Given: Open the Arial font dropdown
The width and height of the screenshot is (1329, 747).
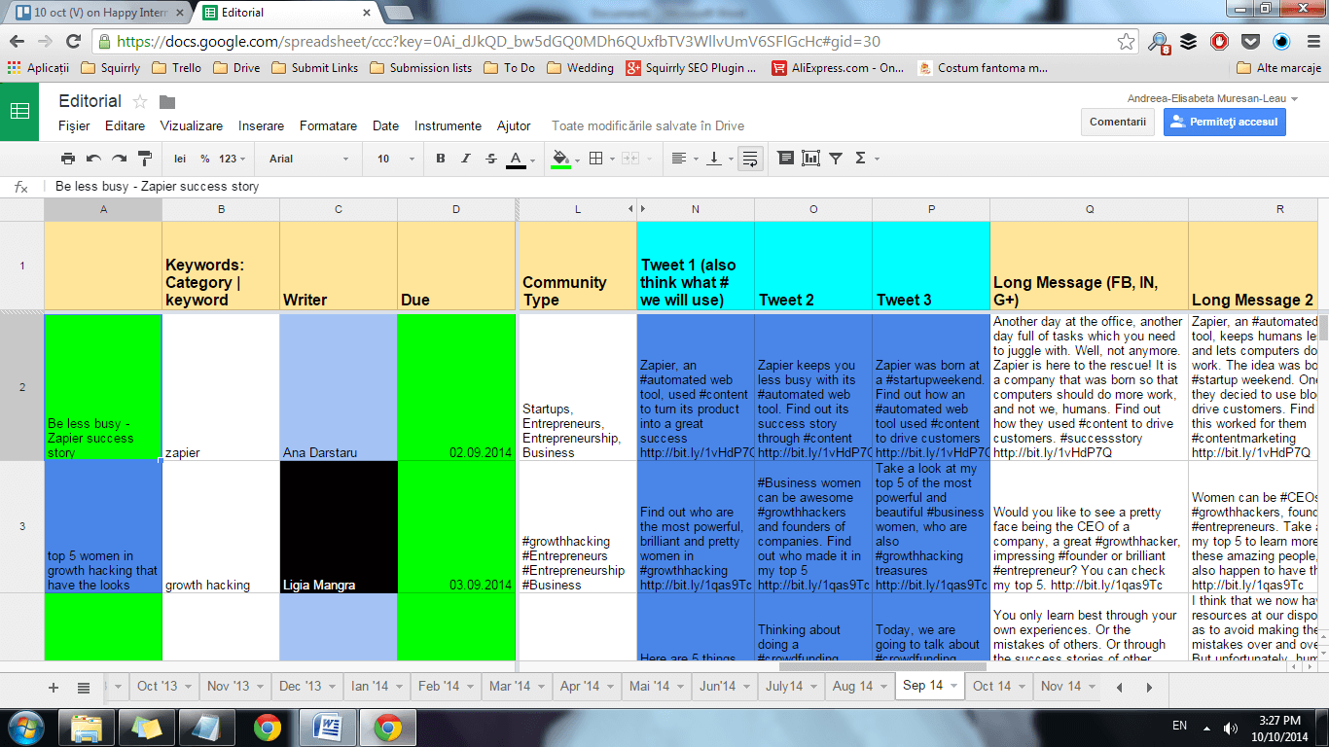Looking at the screenshot, I should click(x=308, y=159).
